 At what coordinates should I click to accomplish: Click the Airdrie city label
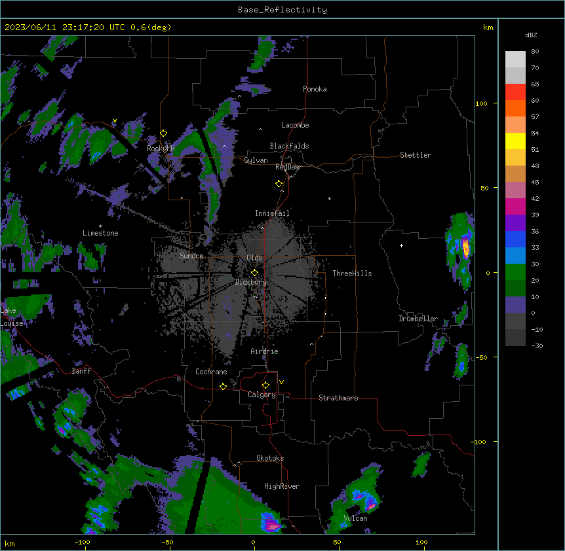pos(265,351)
